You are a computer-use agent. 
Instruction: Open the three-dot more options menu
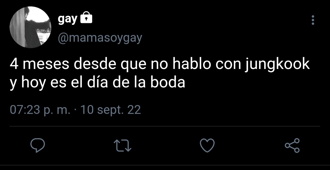click(313, 20)
